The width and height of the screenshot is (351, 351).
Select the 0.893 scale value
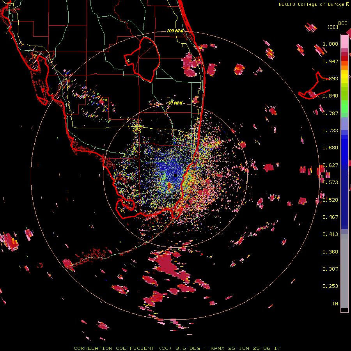click(x=330, y=78)
